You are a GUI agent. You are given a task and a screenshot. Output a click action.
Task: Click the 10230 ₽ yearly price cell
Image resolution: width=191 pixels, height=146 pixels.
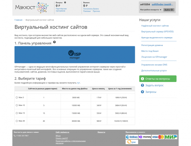(x=121, y=121)
